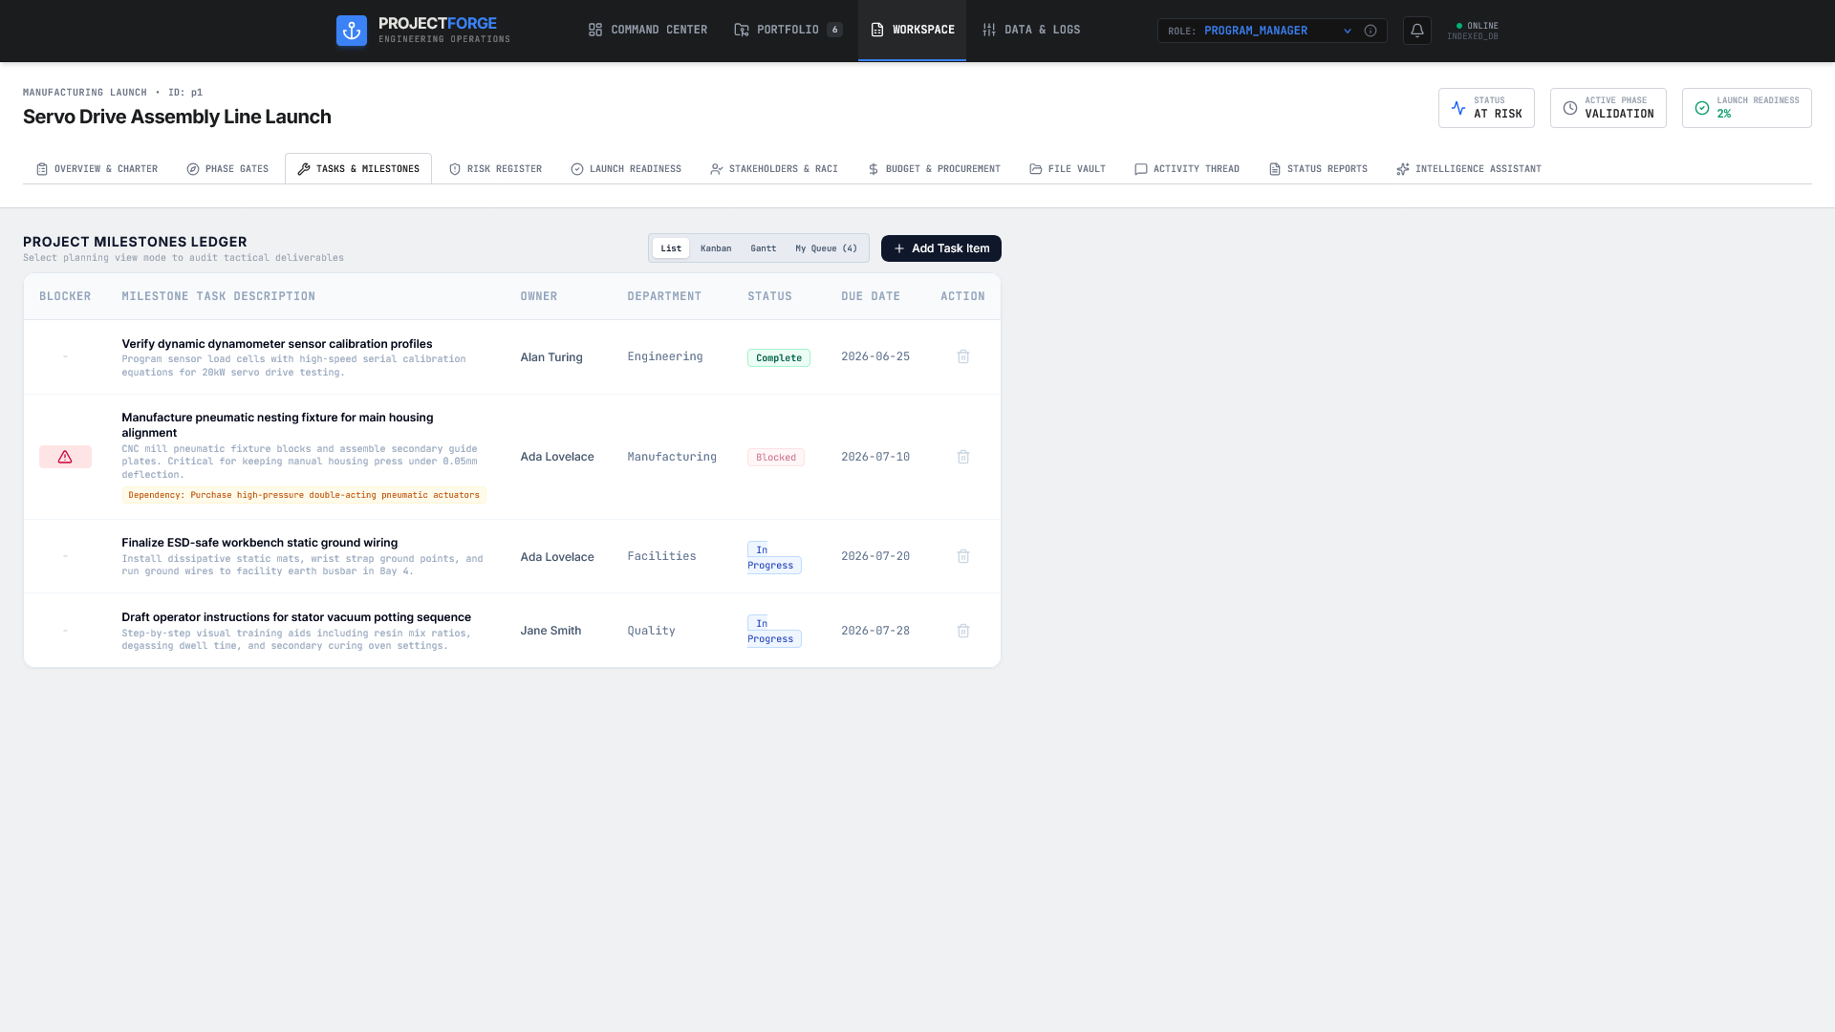Switch to Kanban view mode
Viewport: 1835px width, 1032px height.
click(x=716, y=248)
